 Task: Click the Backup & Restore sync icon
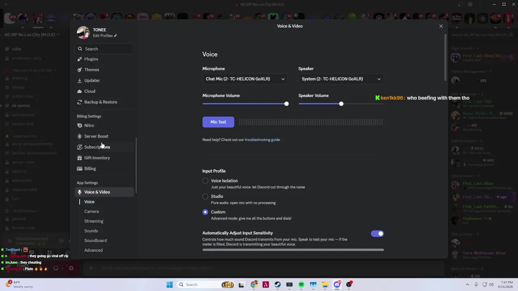click(79, 102)
